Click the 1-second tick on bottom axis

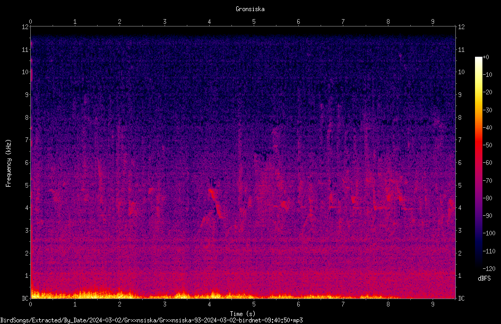point(75,304)
